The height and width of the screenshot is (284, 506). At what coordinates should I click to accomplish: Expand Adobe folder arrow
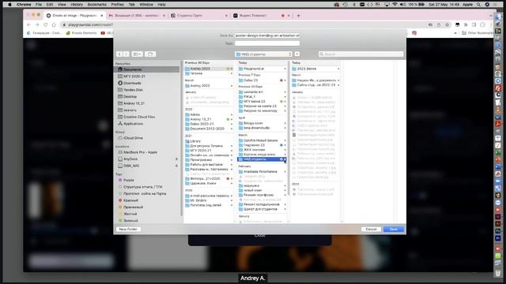(232, 114)
